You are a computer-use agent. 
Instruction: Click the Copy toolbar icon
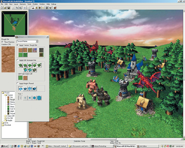tap(17, 8)
